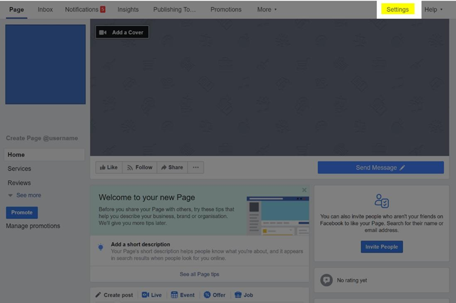Go to the Insights tab
This screenshot has height=303, width=456.
(128, 10)
